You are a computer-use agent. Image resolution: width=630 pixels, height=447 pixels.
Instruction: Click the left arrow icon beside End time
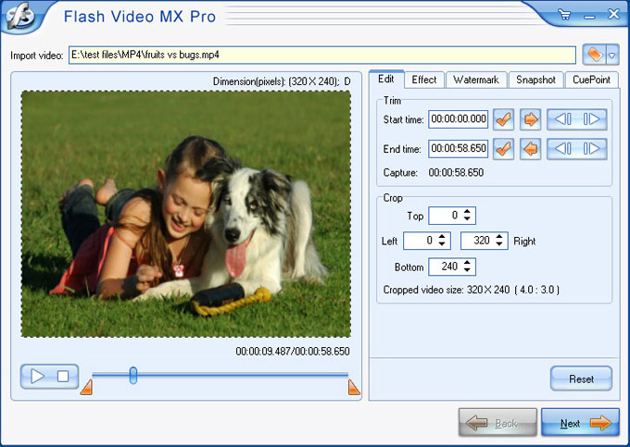pyautogui.click(x=530, y=149)
